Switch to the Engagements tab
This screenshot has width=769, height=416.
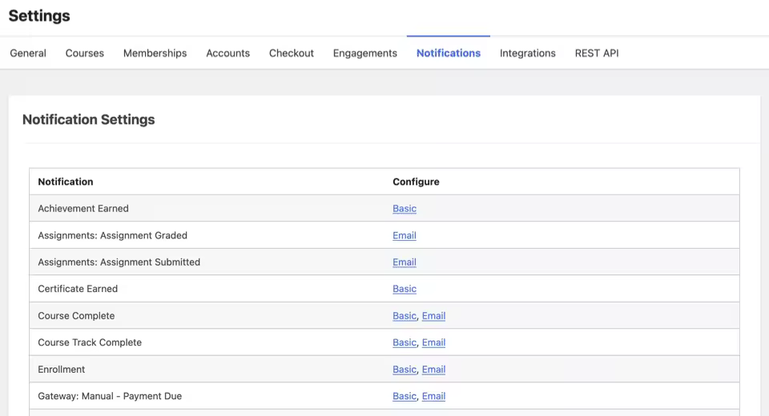[365, 53]
